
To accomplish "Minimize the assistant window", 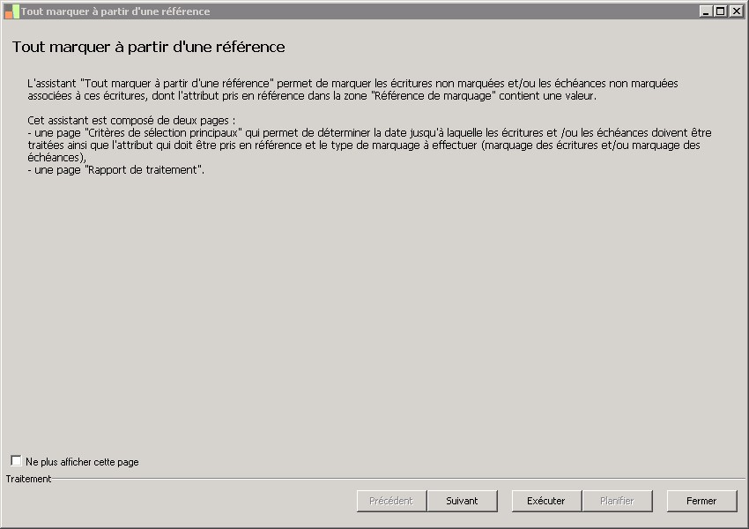I will (707, 11).
